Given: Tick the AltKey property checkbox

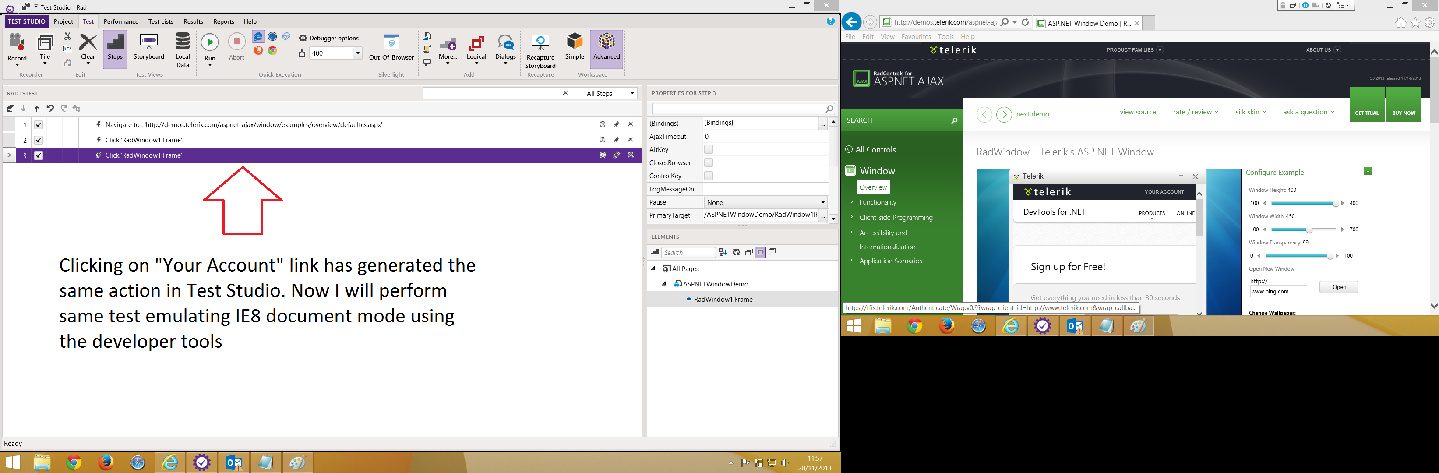Looking at the screenshot, I should point(708,149).
